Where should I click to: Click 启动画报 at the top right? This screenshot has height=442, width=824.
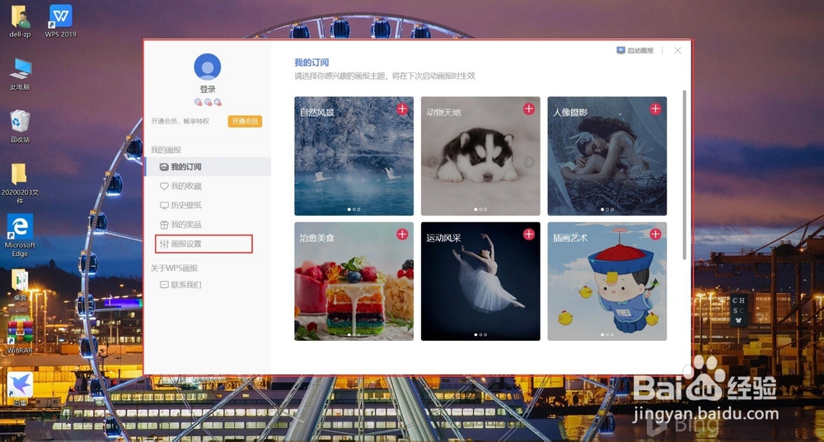pos(634,50)
